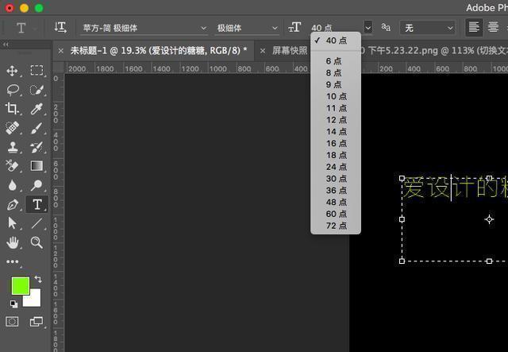508x352 pixels.
Task: Close the 屏幕快照 document tab
Action: 263,51
